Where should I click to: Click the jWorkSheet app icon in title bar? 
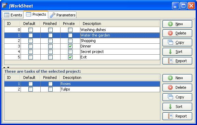click(x=5, y=6)
